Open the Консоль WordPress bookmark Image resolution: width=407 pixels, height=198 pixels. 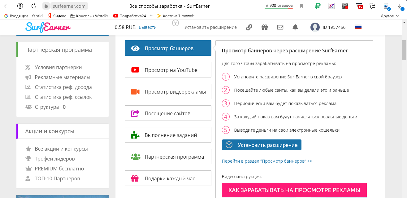(x=90, y=15)
